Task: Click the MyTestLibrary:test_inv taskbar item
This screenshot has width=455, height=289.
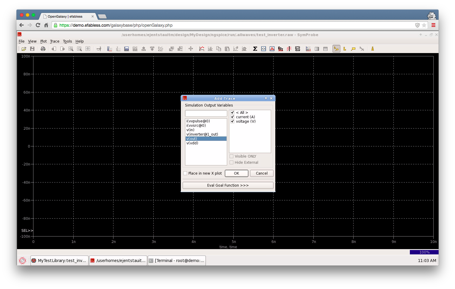Action: coord(60,261)
